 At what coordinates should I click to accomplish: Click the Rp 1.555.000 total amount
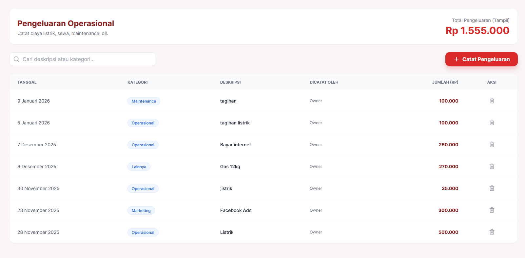(x=477, y=31)
